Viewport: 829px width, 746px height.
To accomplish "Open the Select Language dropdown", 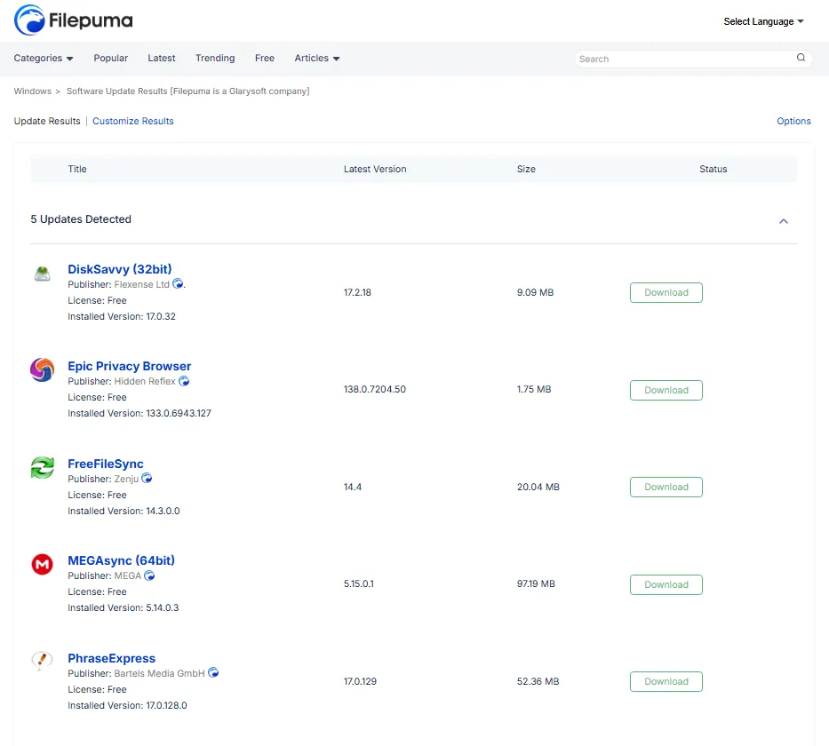I will coord(763,21).
